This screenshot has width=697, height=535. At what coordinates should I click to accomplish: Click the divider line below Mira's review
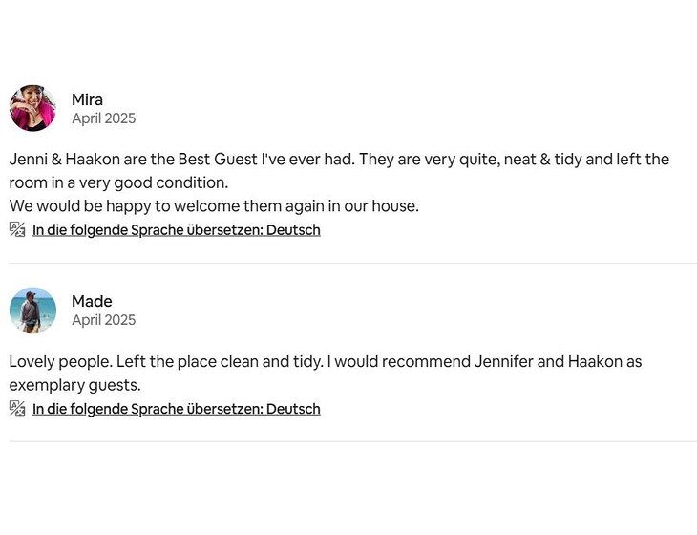click(x=352, y=263)
